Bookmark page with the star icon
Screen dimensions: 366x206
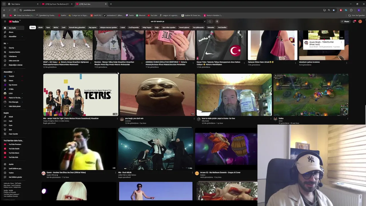(x=333, y=10)
